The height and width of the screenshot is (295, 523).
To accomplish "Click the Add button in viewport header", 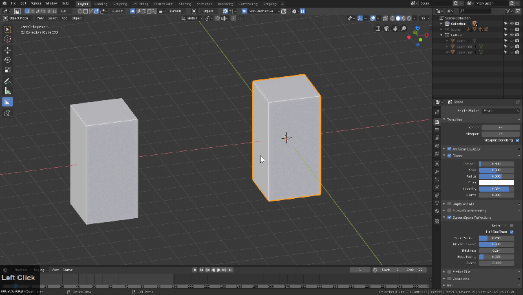I will tap(64, 18).
